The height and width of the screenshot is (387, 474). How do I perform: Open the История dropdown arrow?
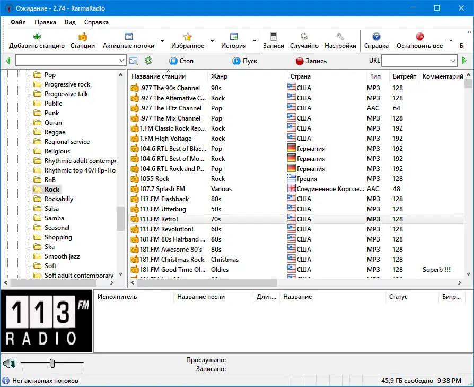point(254,40)
